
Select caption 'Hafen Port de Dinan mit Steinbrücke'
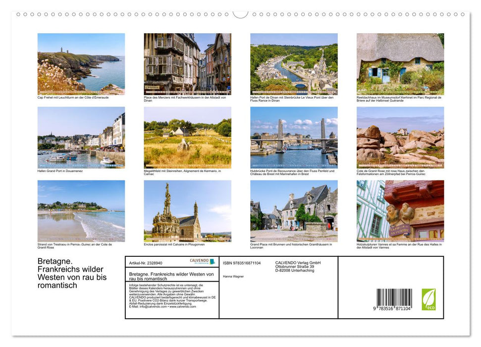292,99
